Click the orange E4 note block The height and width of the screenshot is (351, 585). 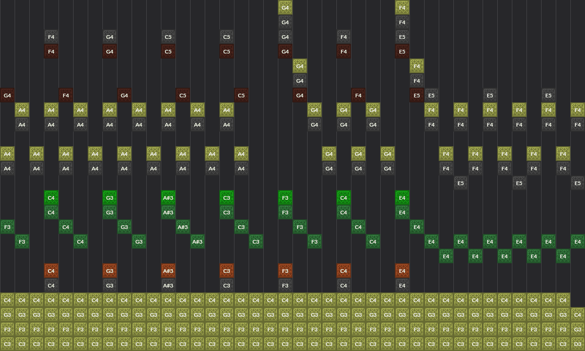point(402,271)
